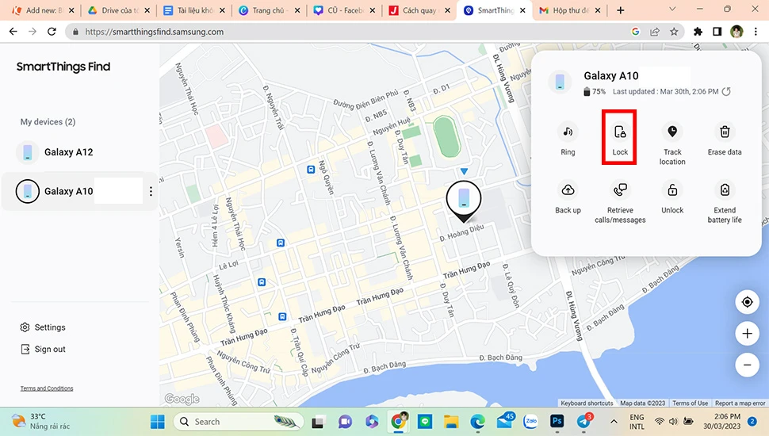Image resolution: width=769 pixels, height=436 pixels.
Task: Open map Terms of Use link
Action: point(690,403)
